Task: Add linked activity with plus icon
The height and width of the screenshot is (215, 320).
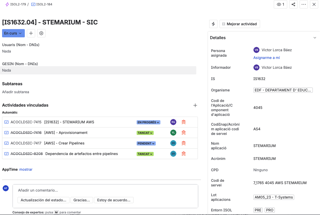Action: pyautogui.click(x=195, y=105)
